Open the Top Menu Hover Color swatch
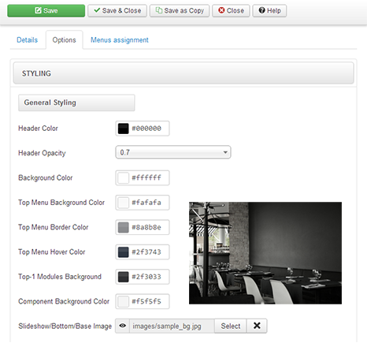The height and width of the screenshot is (343, 367). [x=123, y=252]
